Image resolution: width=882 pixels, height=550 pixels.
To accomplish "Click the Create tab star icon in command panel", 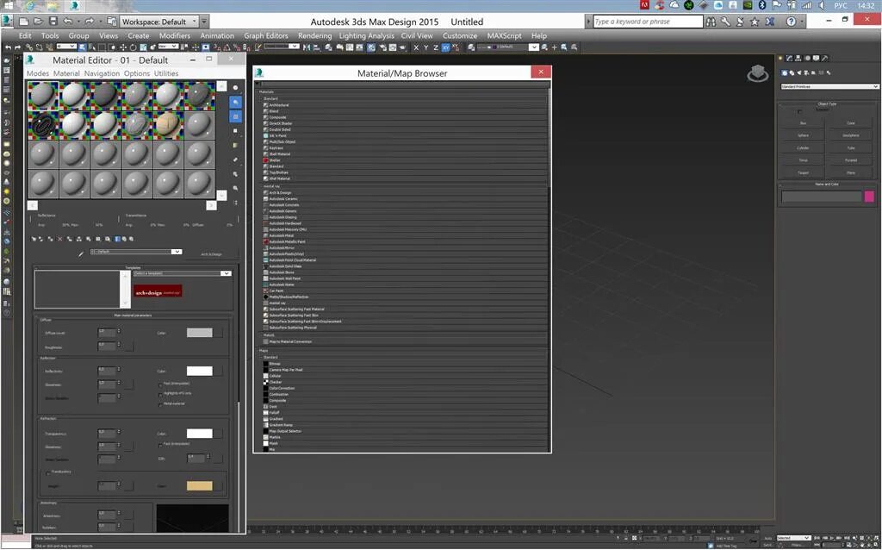I will (x=780, y=58).
